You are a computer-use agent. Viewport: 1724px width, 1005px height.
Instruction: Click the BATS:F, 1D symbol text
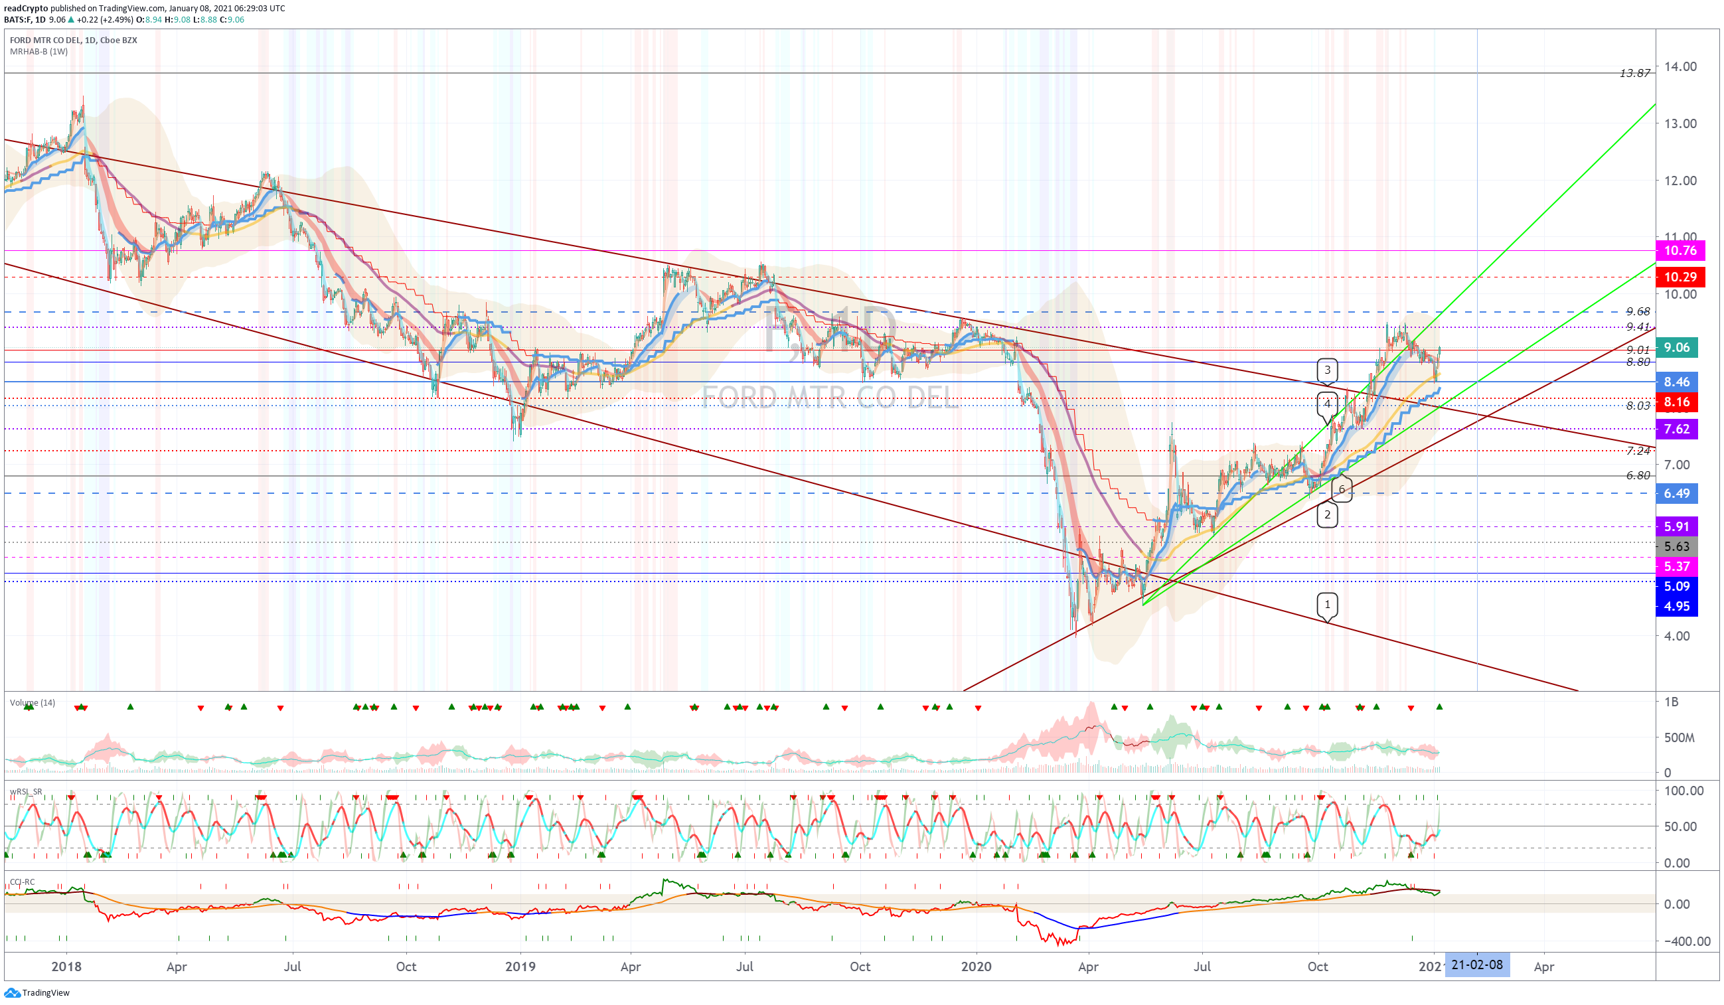coord(25,20)
